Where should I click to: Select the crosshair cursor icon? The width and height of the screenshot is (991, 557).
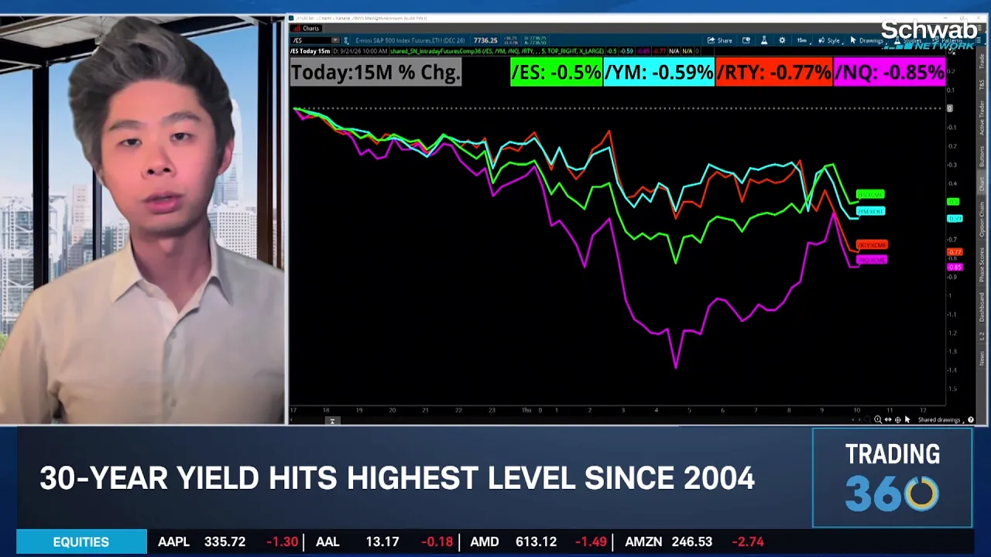[897, 419]
